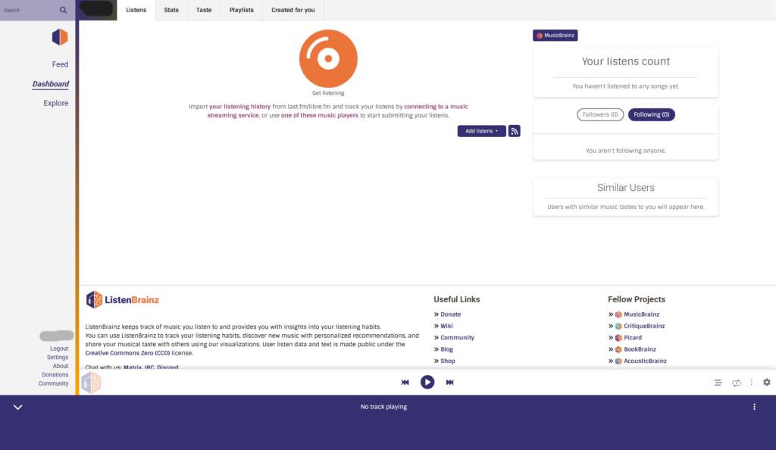Image resolution: width=776 pixels, height=450 pixels.
Task: Open the playback queue list icon
Action: pos(718,383)
